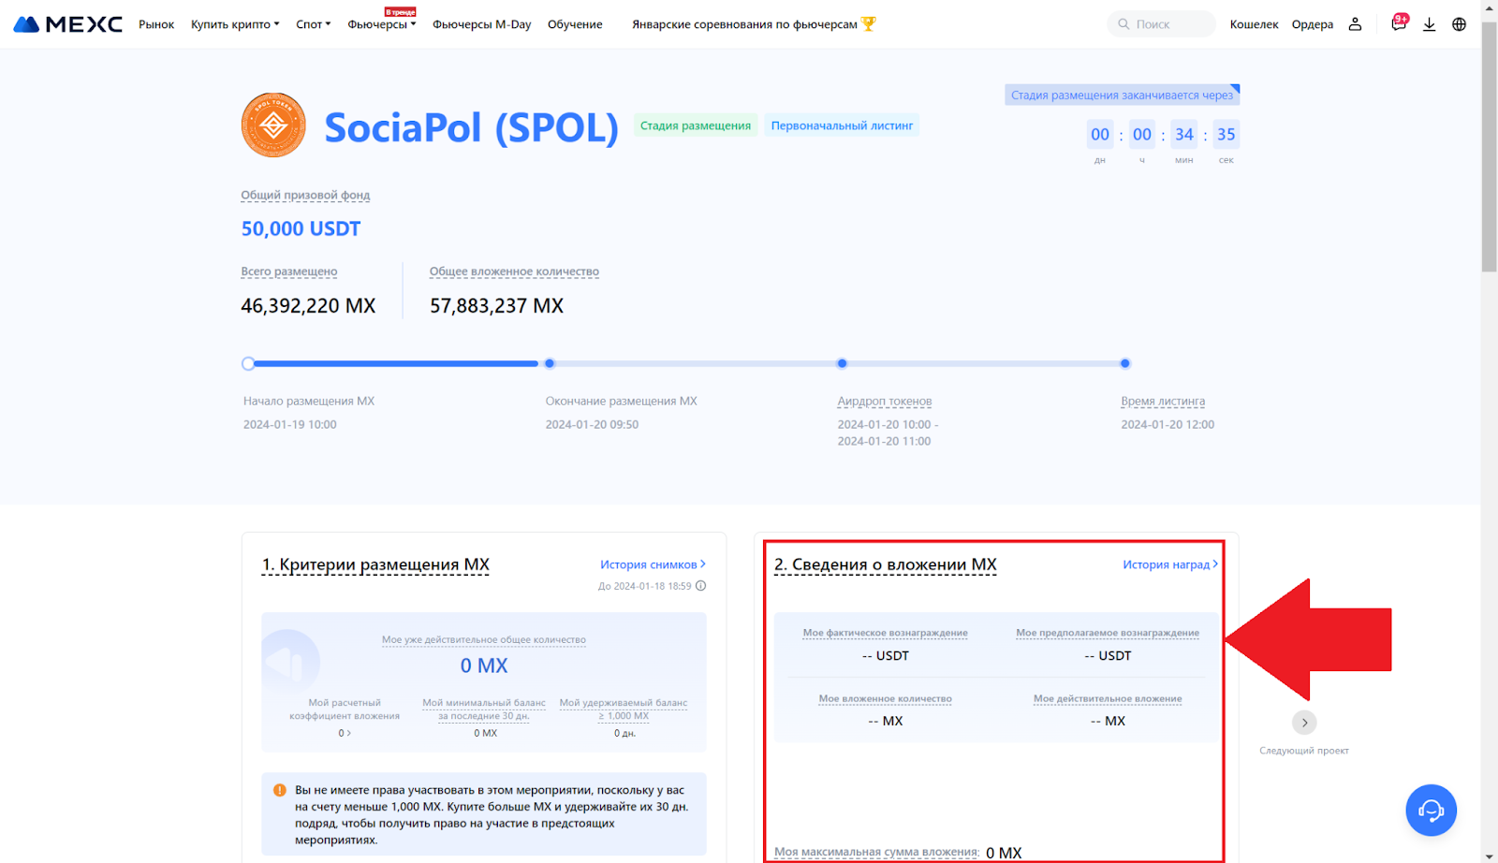The height and width of the screenshot is (863, 1498).
Task: Click Мое уже действительное общее количество label
Action: (x=484, y=640)
